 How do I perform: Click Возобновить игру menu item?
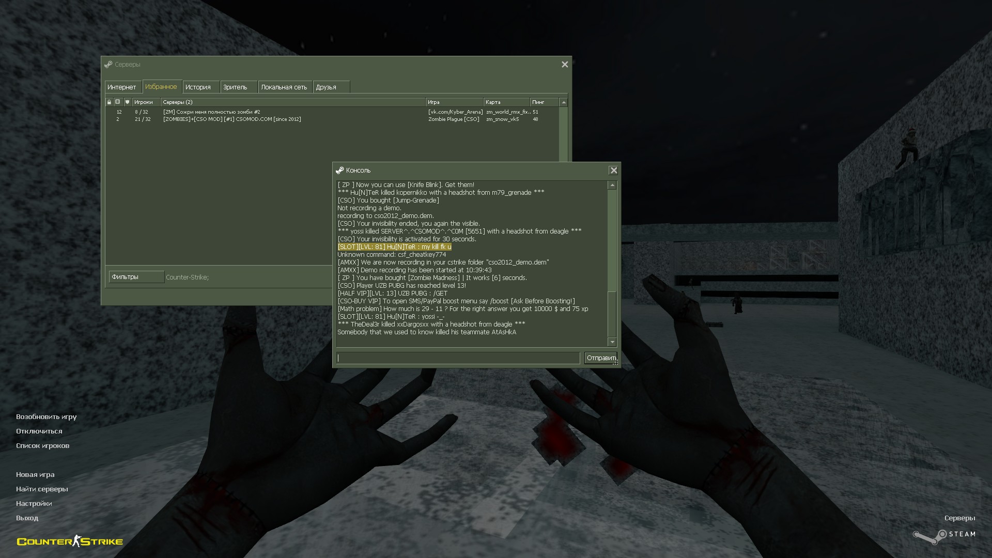pos(46,417)
